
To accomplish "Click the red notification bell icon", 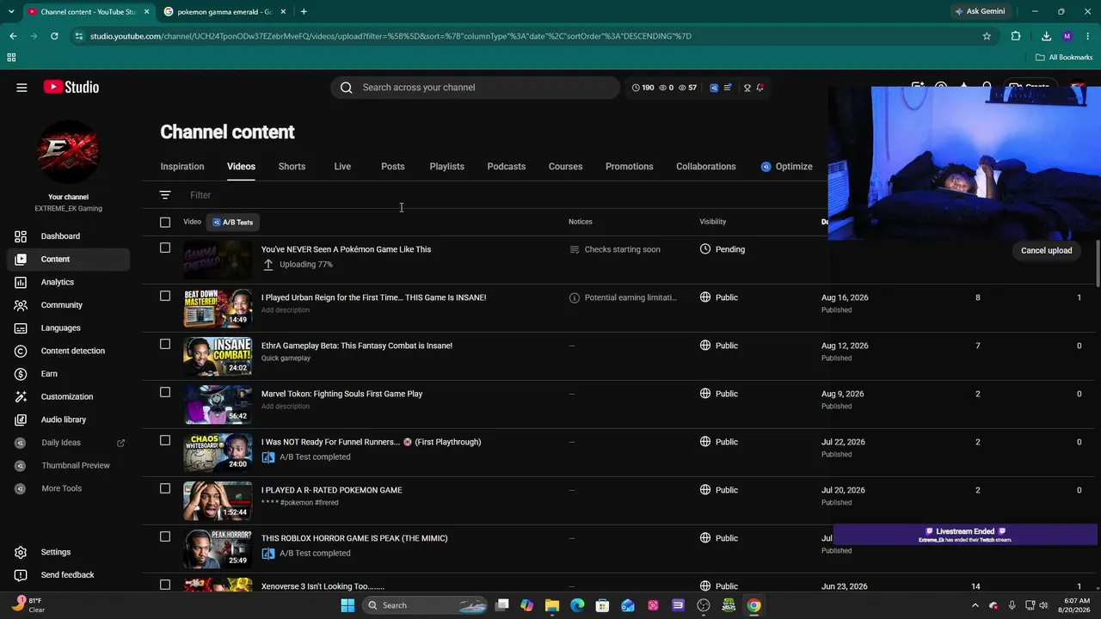I will pyautogui.click(x=760, y=88).
